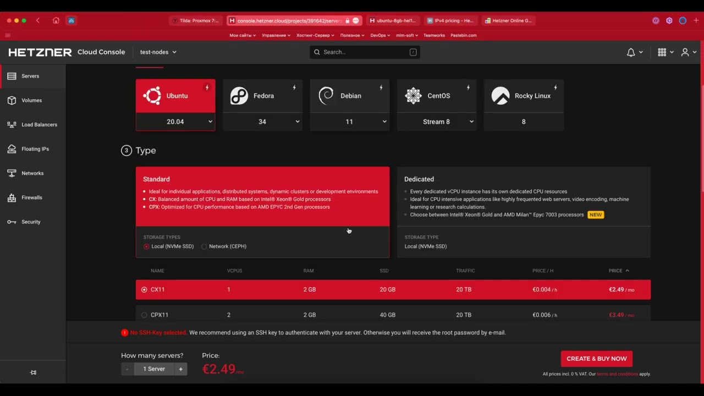
Task: Click the Security key icon
Action: pos(12,222)
